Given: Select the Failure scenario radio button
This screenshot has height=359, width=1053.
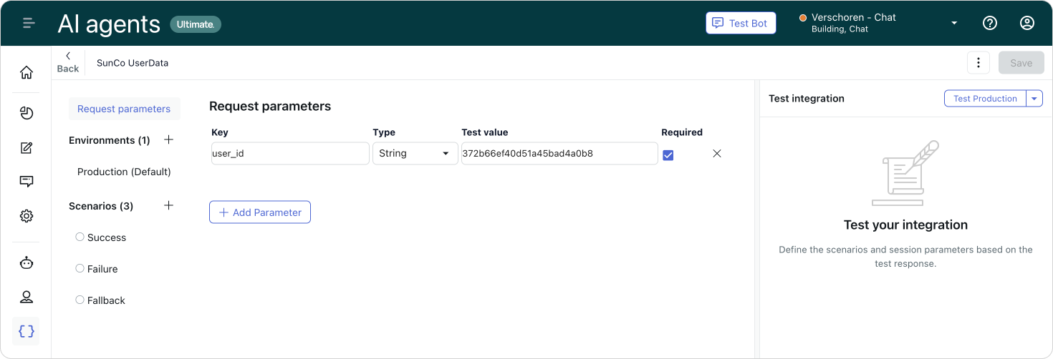Looking at the screenshot, I should click(80, 268).
